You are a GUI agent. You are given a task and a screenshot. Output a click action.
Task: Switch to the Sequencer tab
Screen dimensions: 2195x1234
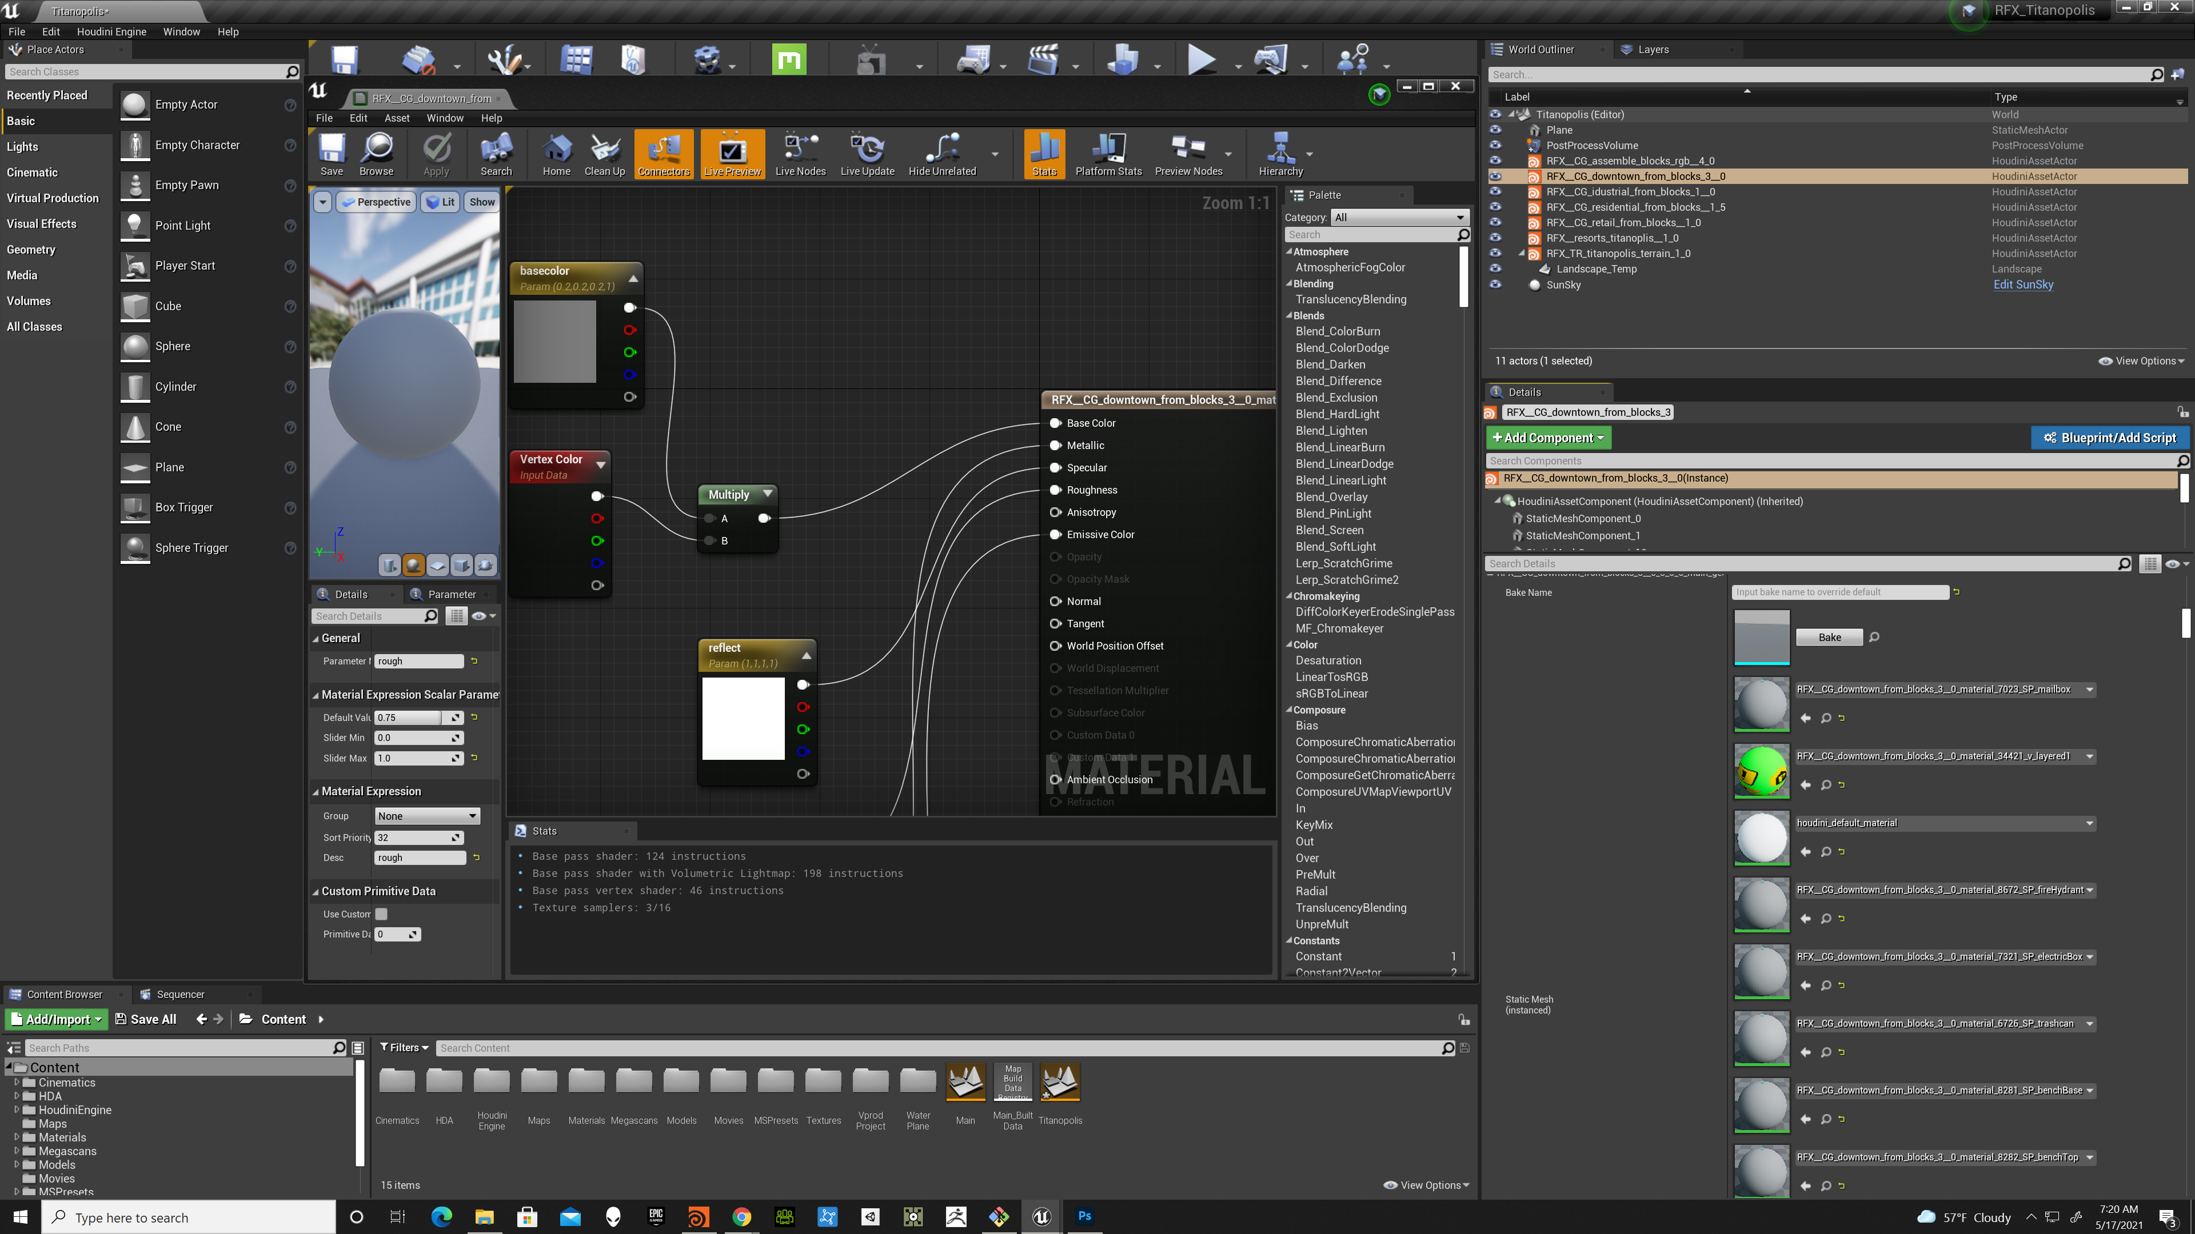tap(180, 994)
